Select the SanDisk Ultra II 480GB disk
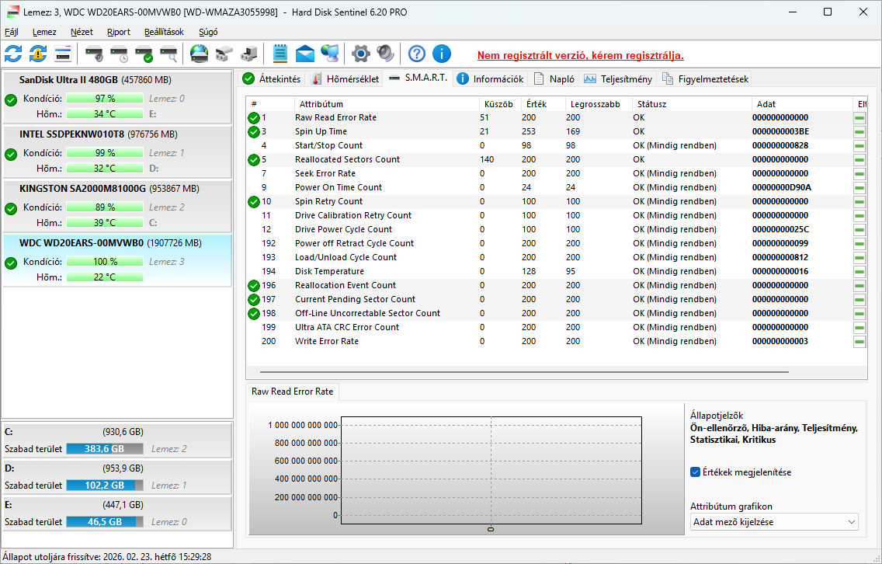The height and width of the screenshot is (564, 882). (x=117, y=97)
